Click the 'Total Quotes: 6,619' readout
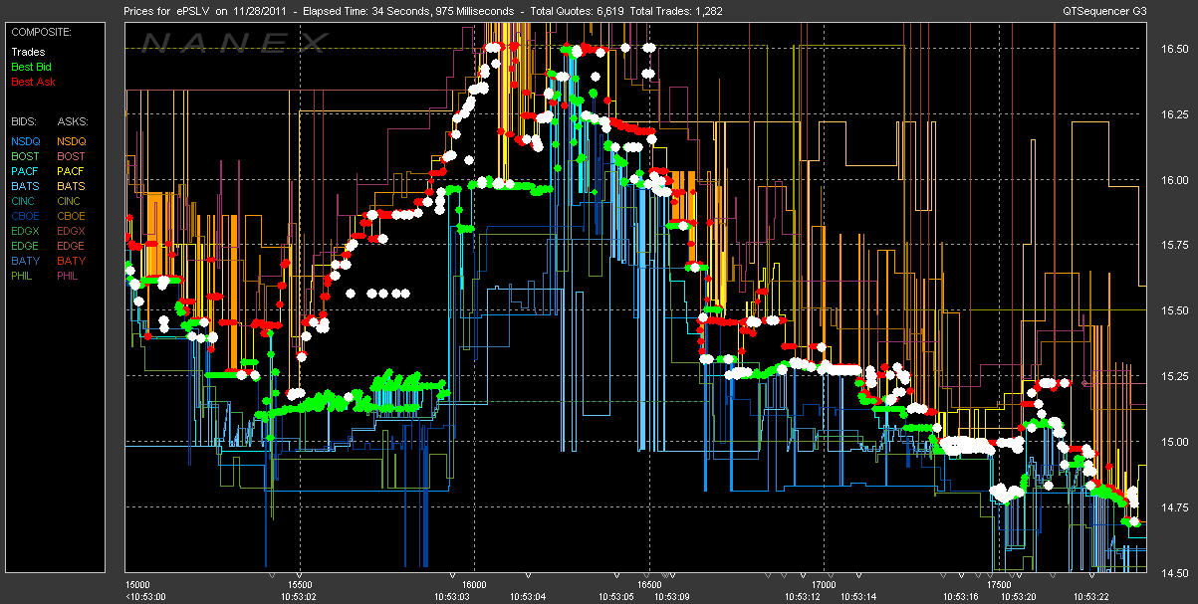This screenshot has width=1198, height=604. pyautogui.click(x=577, y=12)
